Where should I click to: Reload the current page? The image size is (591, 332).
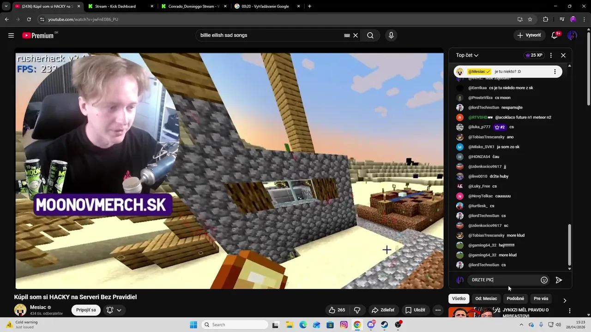click(x=29, y=19)
